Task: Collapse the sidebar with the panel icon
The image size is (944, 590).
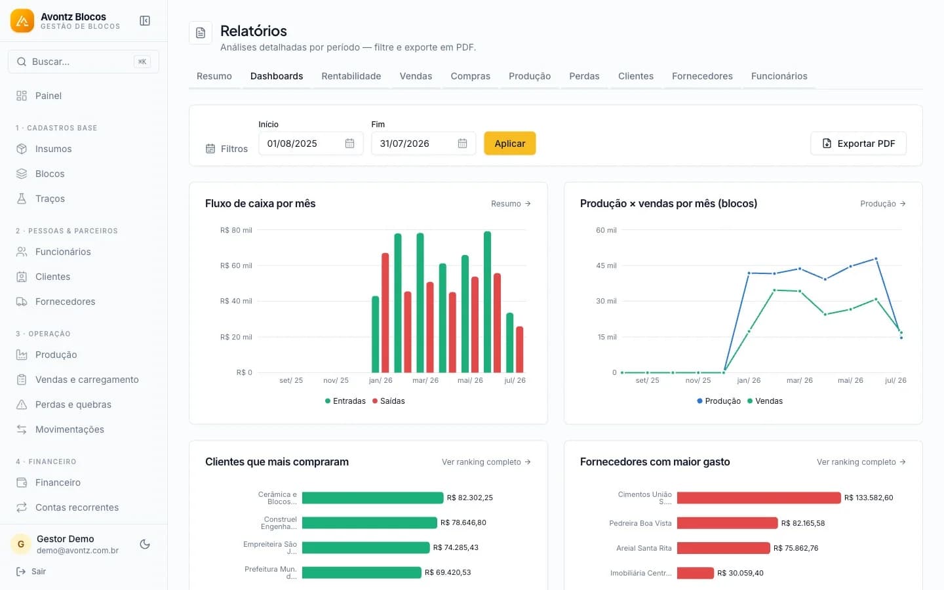Action: tap(145, 21)
